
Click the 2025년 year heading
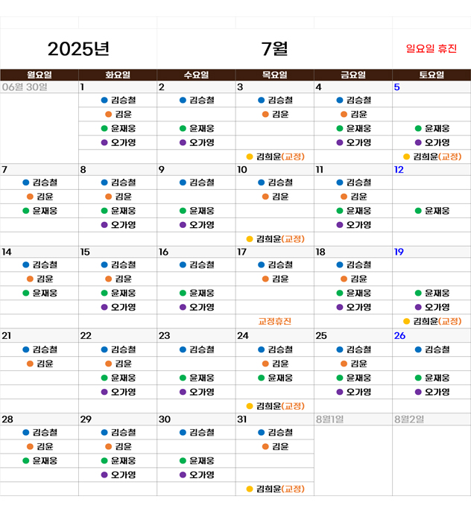point(78,49)
